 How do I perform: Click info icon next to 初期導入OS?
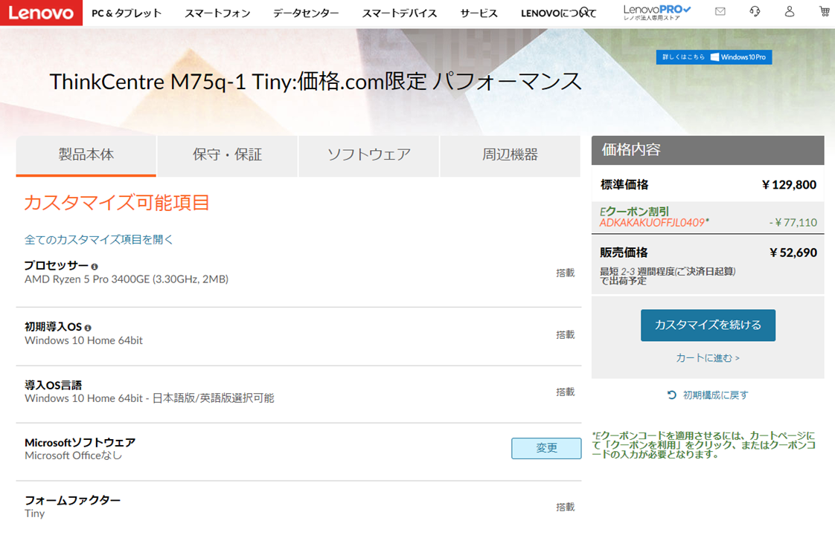pyautogui.click(x=88, y=328)
